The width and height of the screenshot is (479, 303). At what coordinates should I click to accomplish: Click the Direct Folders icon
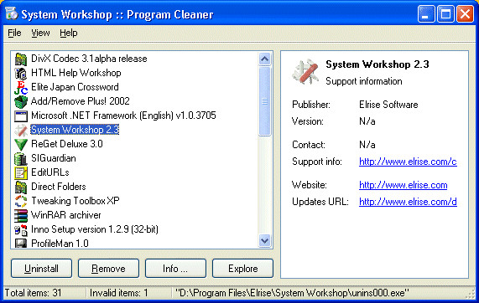pos(21,187)
